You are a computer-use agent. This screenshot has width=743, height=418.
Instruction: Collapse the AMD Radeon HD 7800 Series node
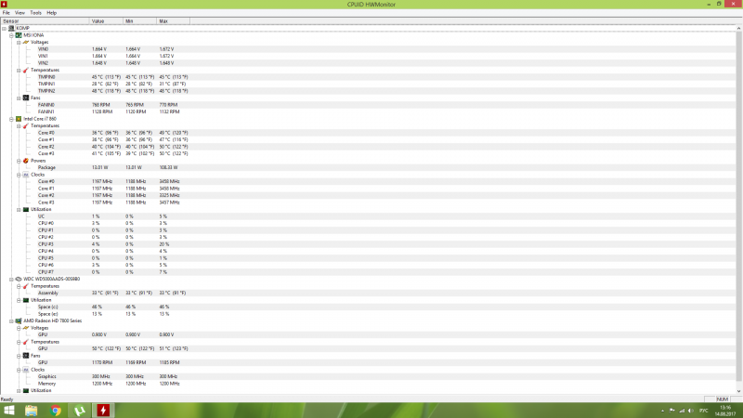[11, 320]
